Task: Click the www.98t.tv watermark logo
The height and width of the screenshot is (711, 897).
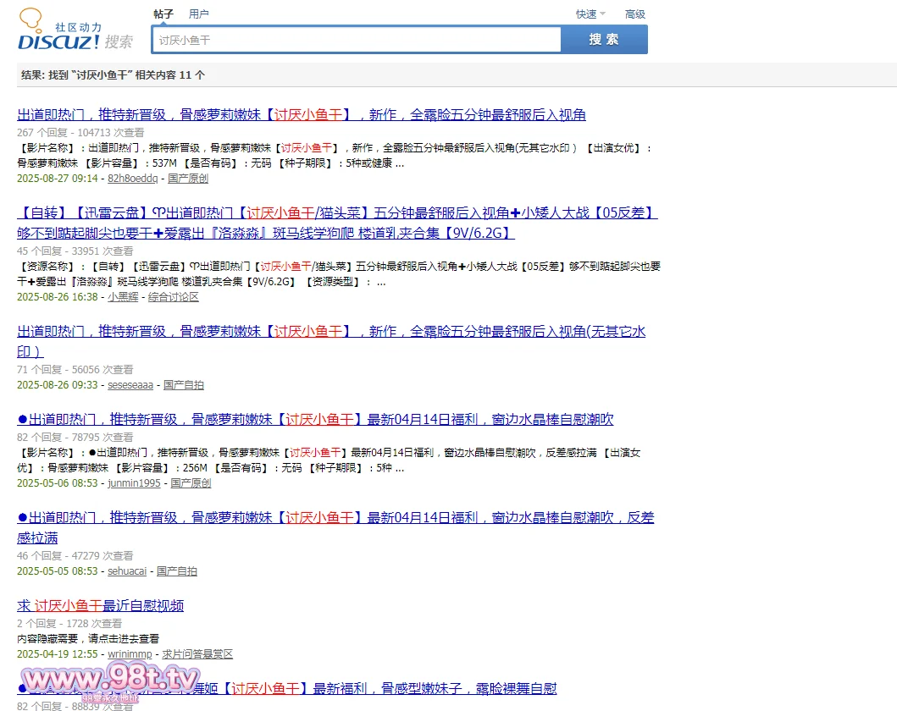Action: pyautogui.click(x=110, y=681)
